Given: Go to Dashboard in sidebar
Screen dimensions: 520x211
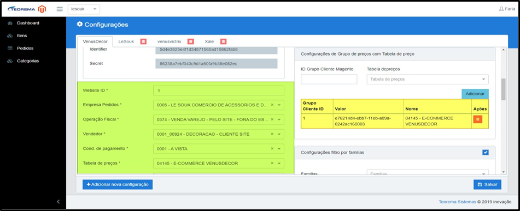Looking at the screenshot, I should (x=28, y=23).
